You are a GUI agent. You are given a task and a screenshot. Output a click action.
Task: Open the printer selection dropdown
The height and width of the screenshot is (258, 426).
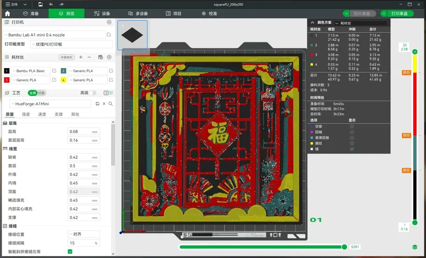point(54,35)
